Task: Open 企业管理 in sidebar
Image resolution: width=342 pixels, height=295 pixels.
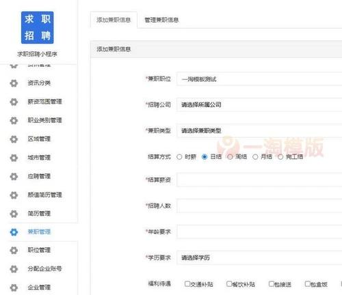Action: [39, 287]
